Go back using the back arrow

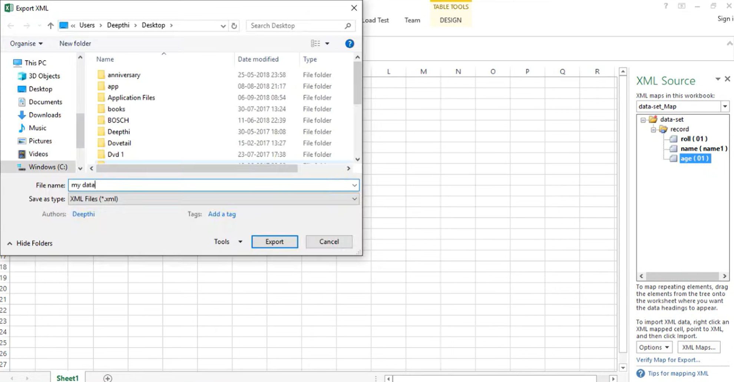pos(11,26)
